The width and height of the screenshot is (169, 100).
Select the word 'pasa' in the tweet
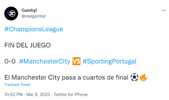tap(69, 78)
